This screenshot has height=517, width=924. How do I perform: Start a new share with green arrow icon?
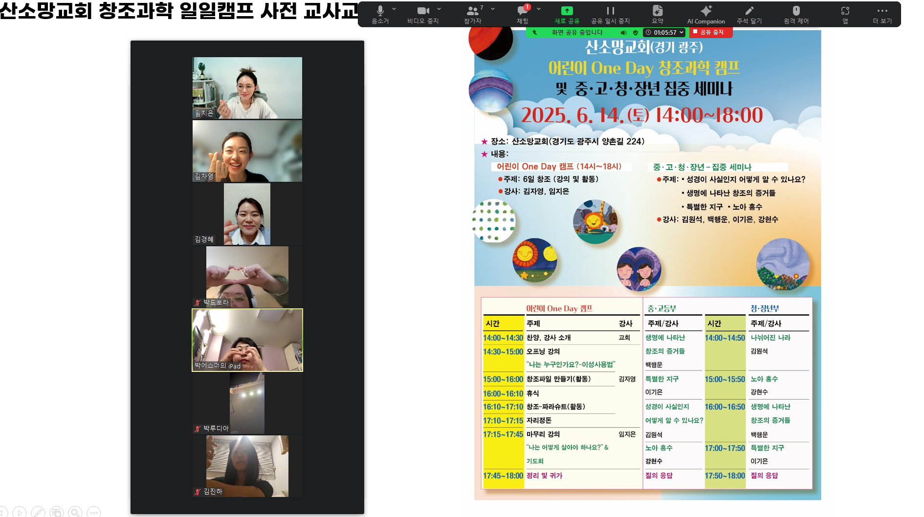point(567,14)
